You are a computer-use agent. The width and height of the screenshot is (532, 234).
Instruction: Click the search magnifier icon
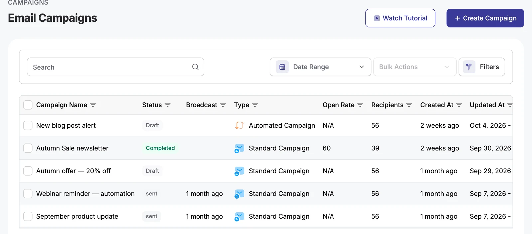point(195,67)
